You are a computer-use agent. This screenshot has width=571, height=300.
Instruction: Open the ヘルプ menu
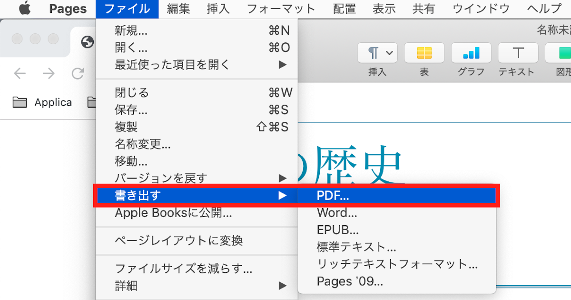[544, 9]
